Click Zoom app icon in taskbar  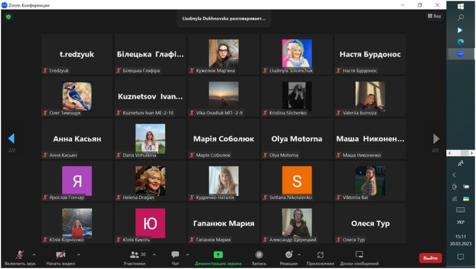click(x=461, y=54)
